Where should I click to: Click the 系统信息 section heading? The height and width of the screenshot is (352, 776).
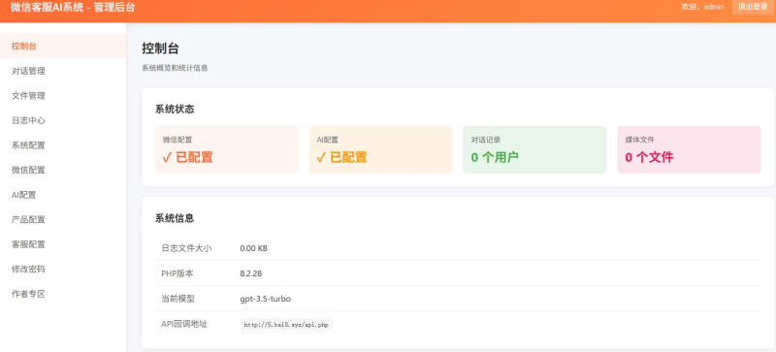[175, 218]
